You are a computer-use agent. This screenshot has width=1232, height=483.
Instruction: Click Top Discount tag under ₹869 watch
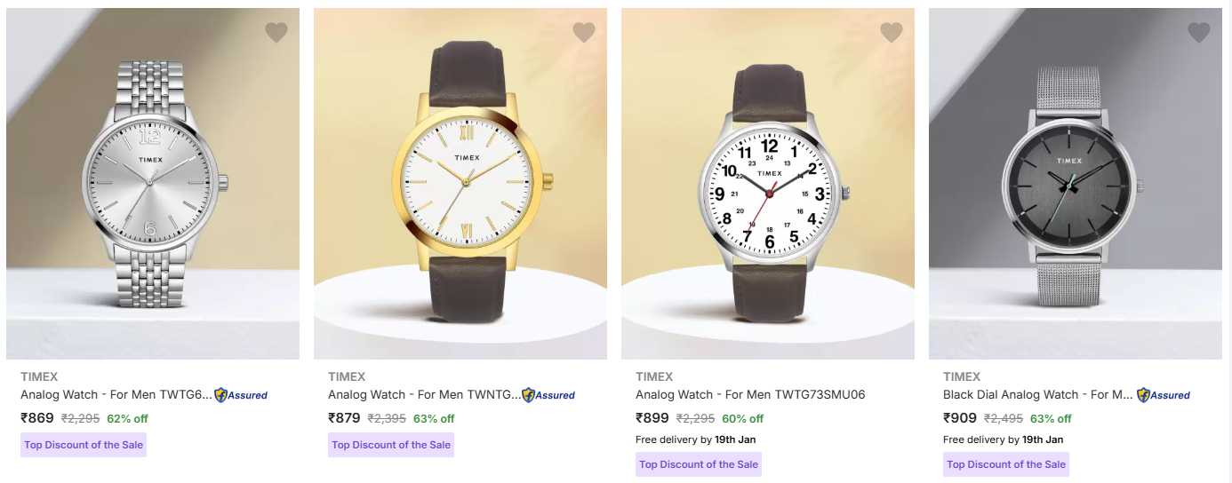click(84, 445)
